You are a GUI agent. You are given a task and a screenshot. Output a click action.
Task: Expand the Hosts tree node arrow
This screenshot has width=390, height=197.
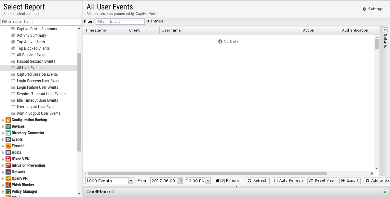[x=3, y=152]
